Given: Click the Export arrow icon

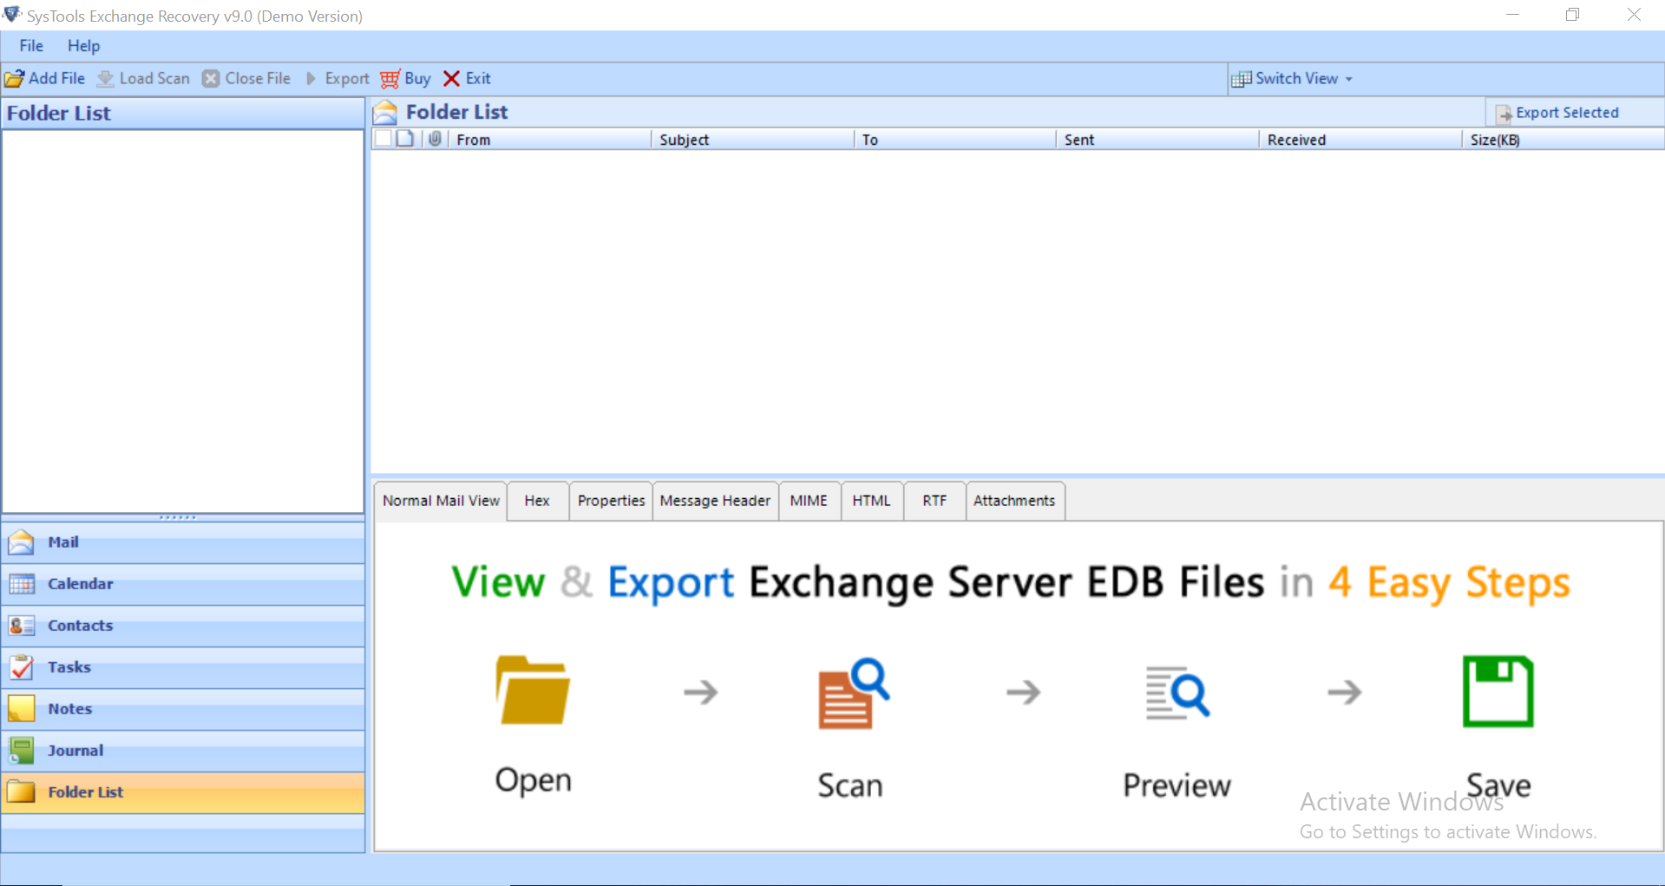Looking at the screenshot, I should 311,79.
